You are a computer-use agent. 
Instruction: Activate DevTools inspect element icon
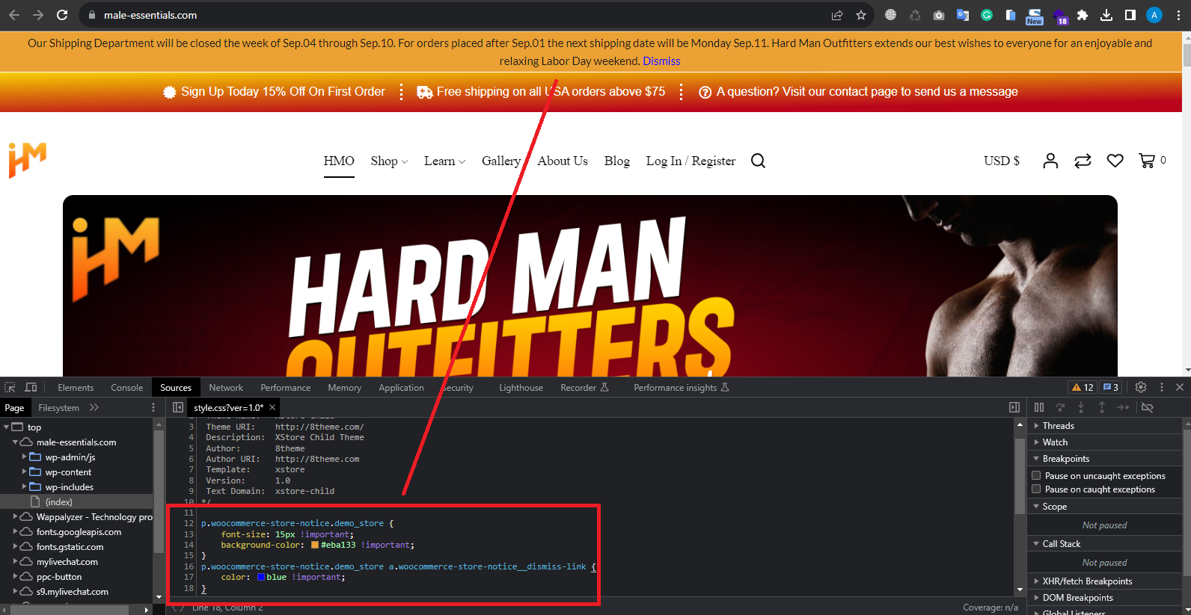coord(10,387)
